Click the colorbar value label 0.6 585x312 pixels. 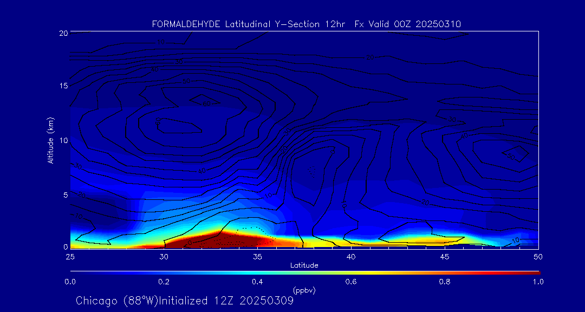[351, 282]
